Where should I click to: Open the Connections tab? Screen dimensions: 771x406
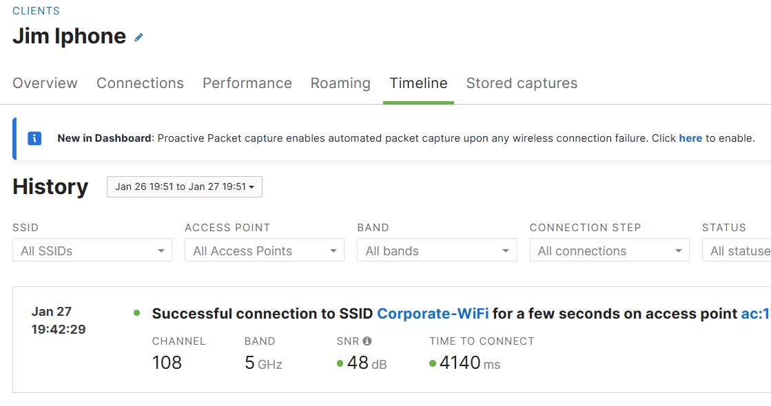[x=140, y=83]
